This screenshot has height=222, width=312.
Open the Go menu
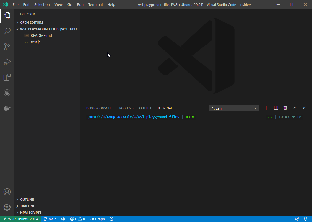[70, 4]
